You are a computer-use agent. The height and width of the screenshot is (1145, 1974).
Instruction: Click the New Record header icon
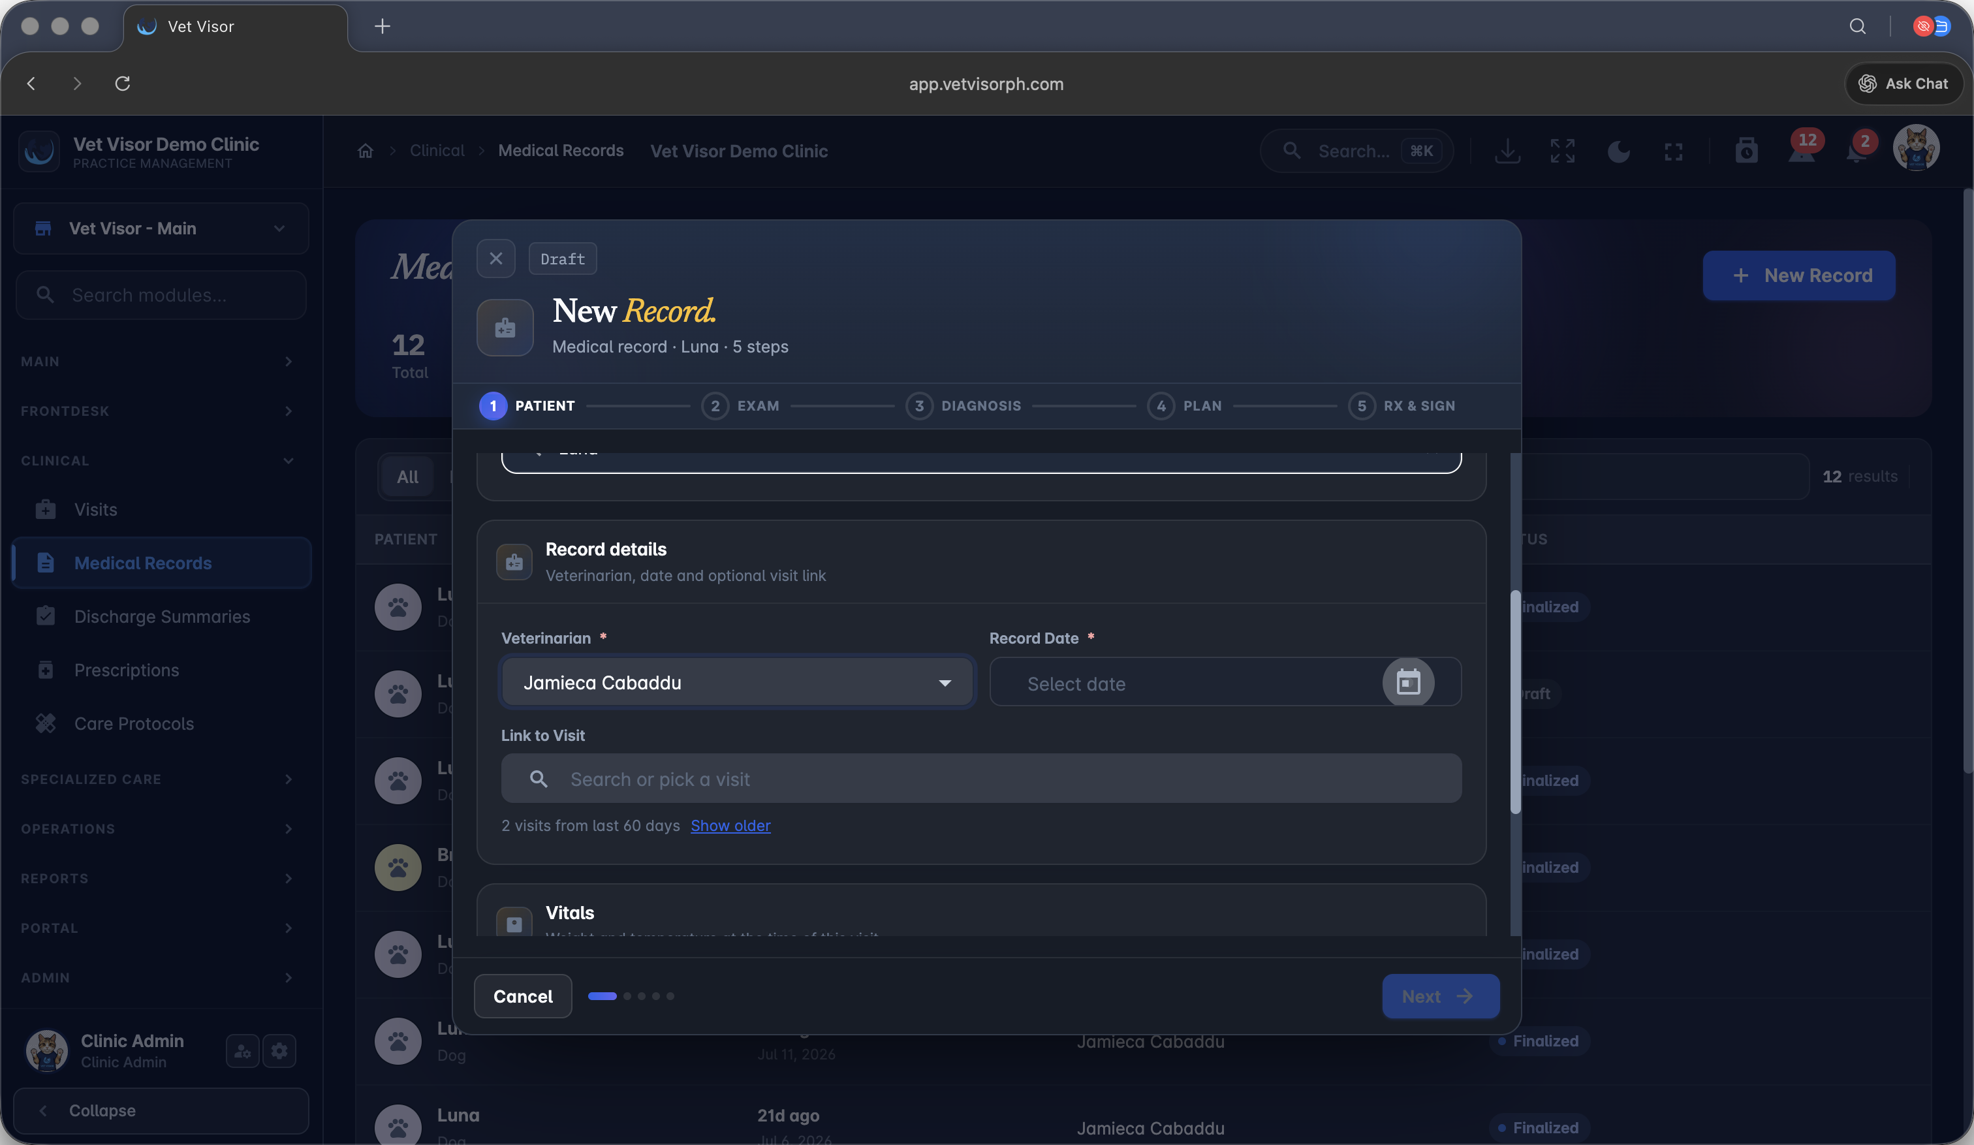(x=505, y=327)
